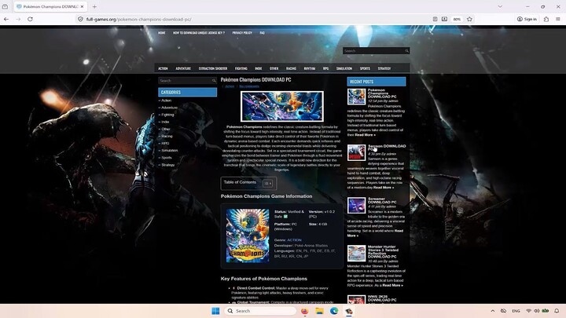Select the Sports genre tab

pyautogui.click(x=365, y=68)
